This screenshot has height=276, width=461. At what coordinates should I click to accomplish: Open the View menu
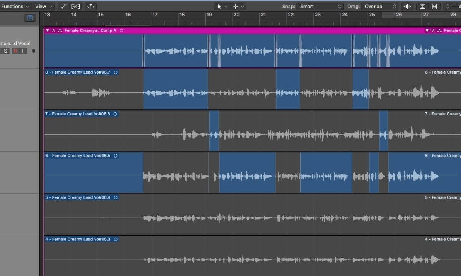point(41,6)
